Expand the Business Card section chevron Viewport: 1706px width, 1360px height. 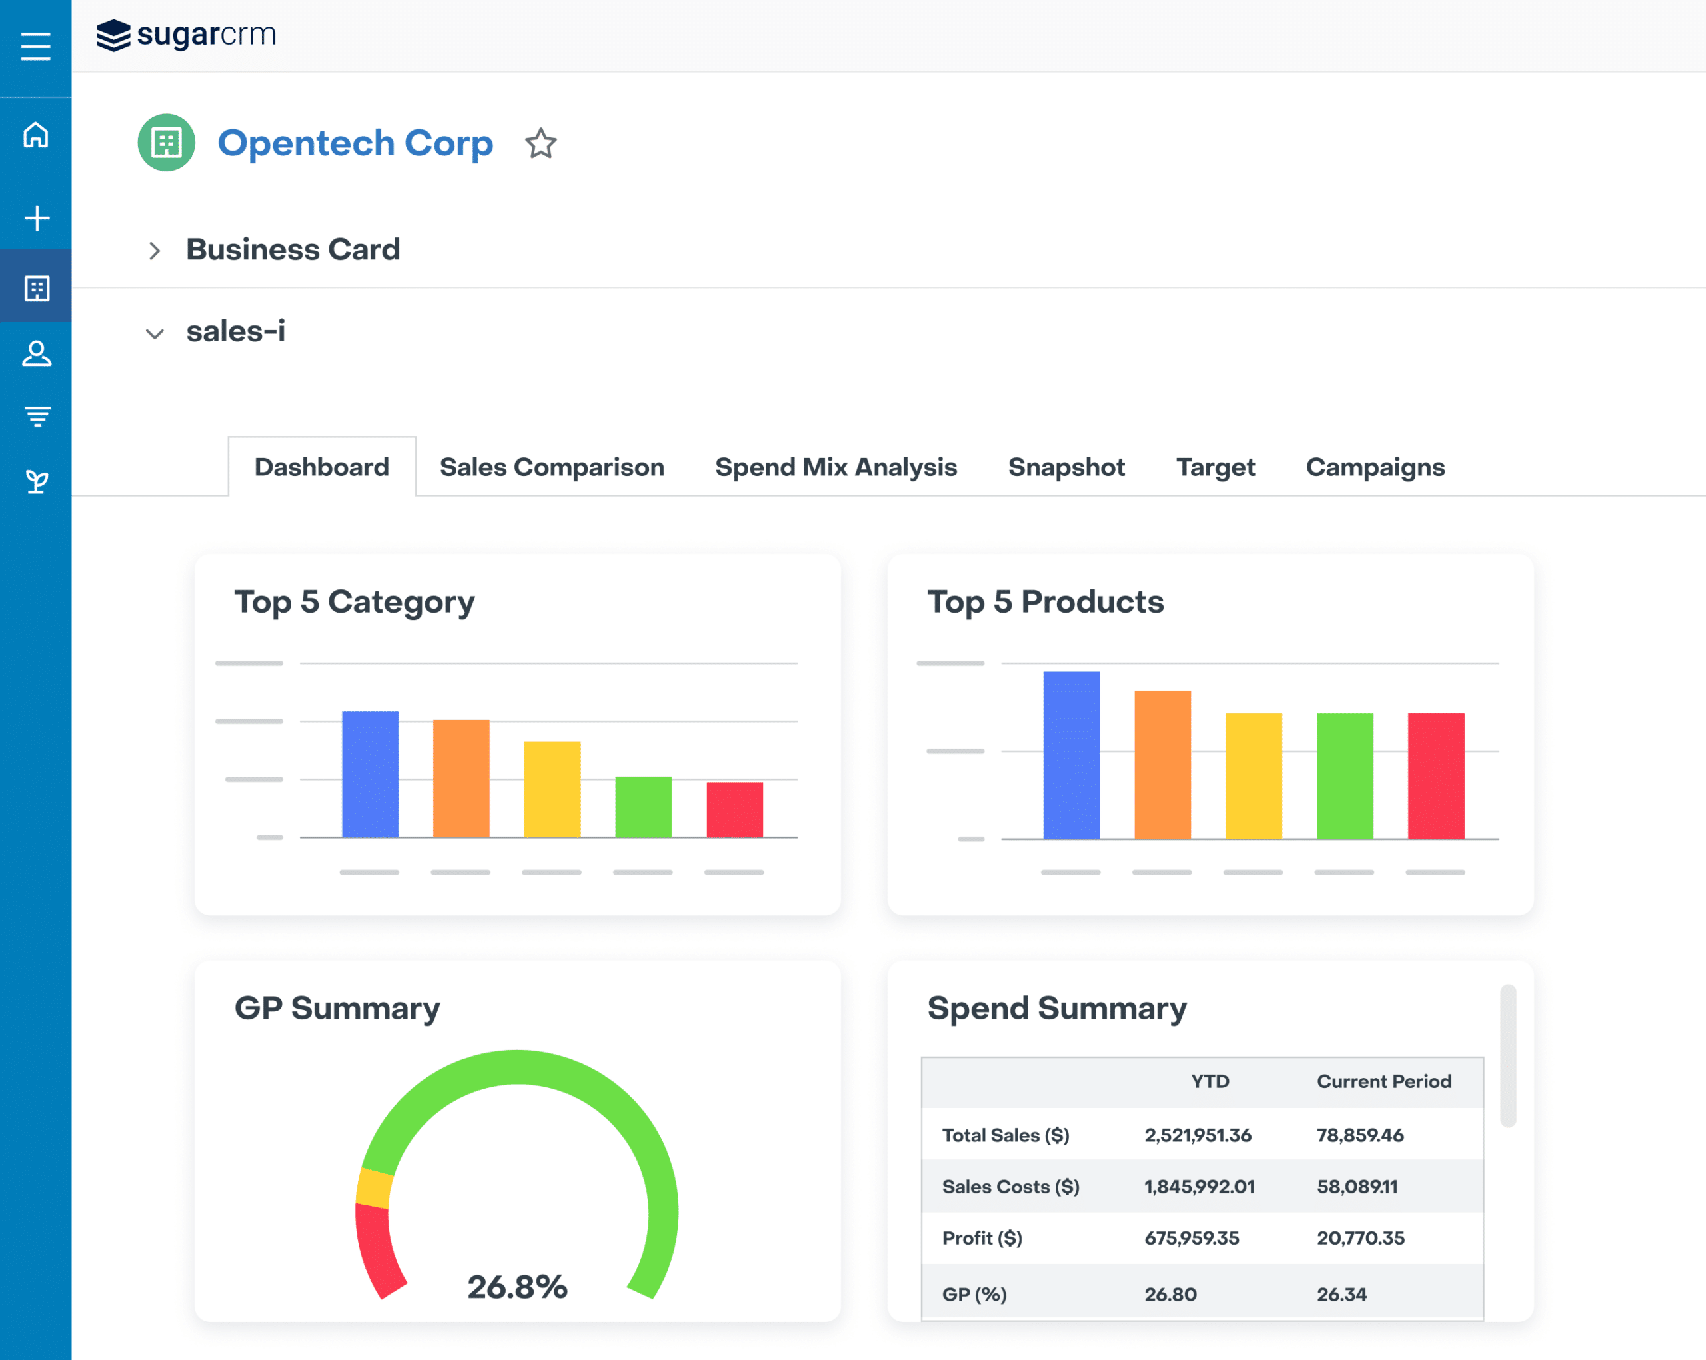[155, 250]
